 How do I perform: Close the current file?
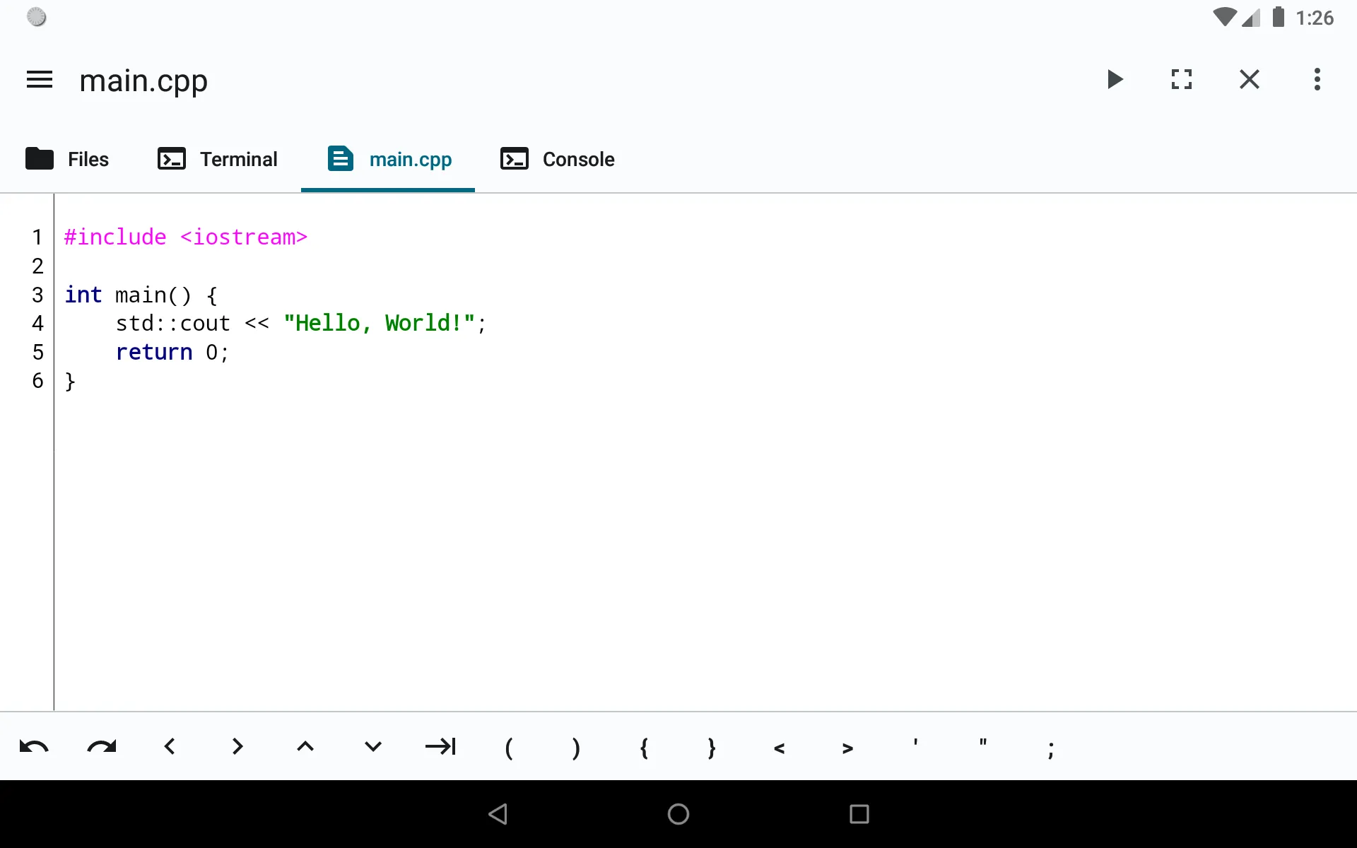1250,79
